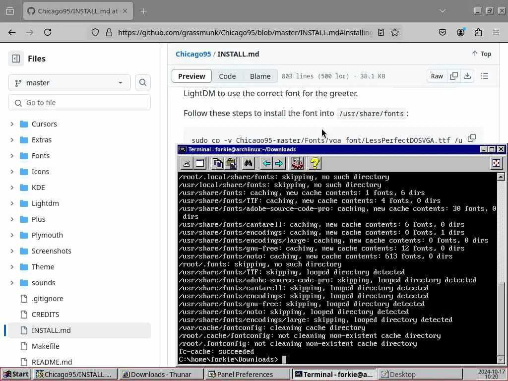Viewport: 508px width, 381px height.
Task: Open the master branch dropdown
Action: (69, 83)
